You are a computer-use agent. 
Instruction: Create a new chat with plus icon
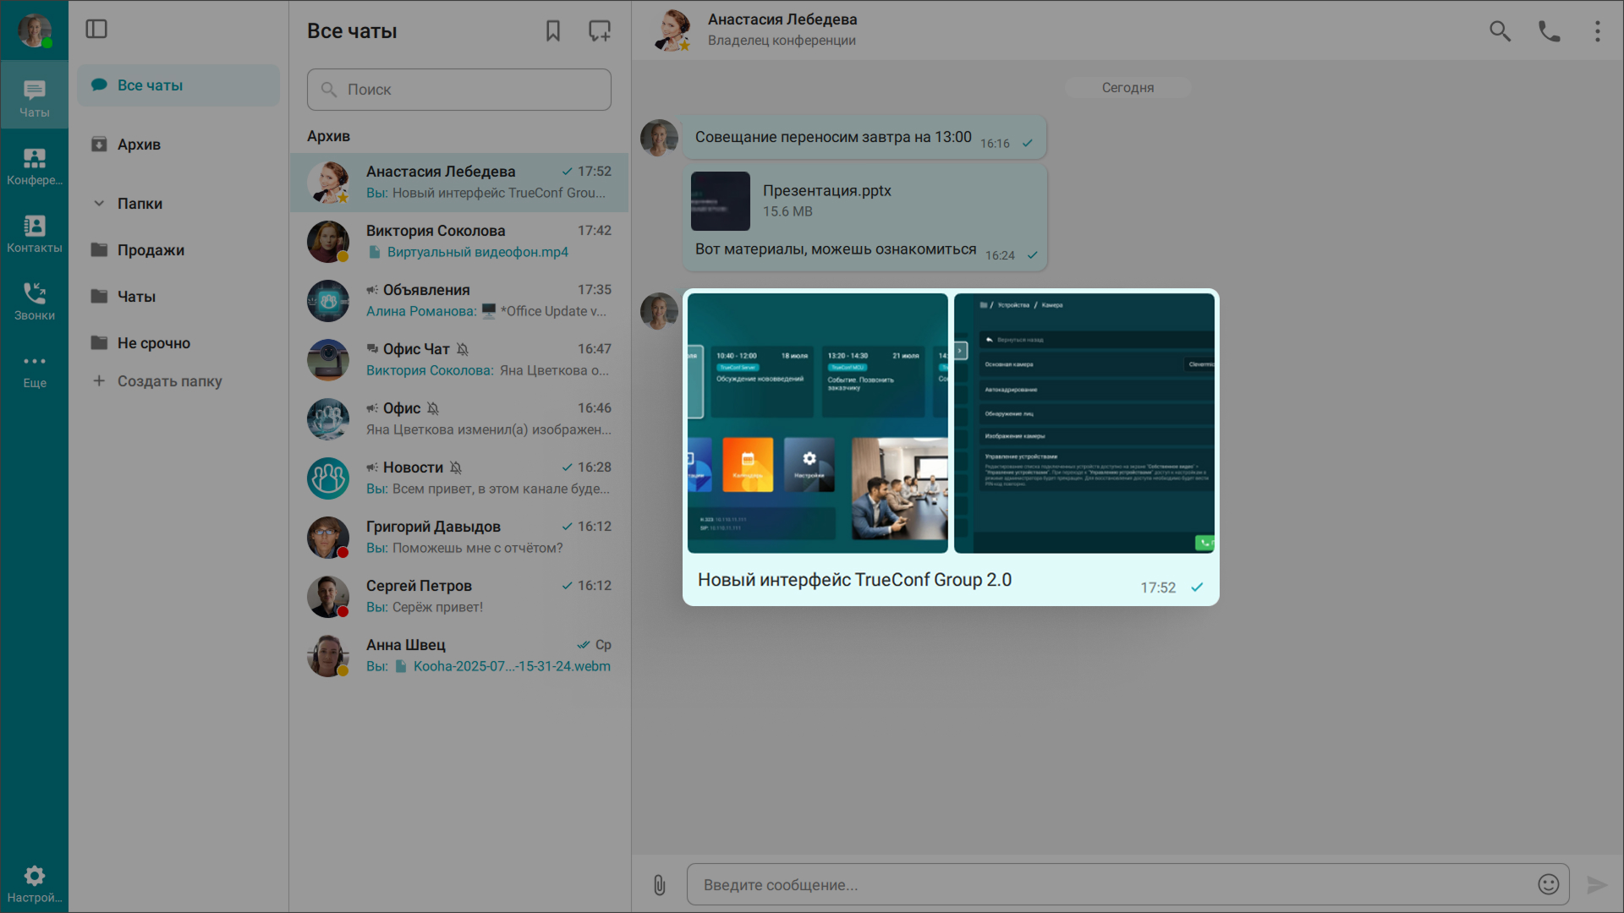600,31
